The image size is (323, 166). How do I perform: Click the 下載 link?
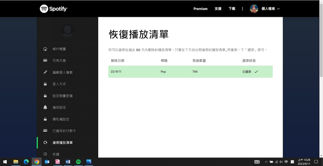231,8
